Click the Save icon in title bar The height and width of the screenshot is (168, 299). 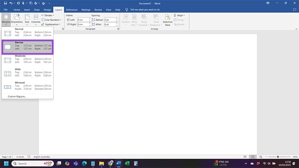coord(6,3)
